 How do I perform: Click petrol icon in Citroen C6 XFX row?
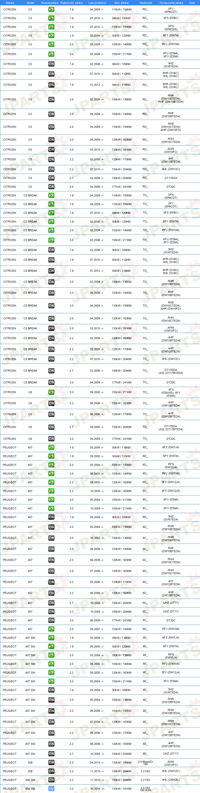(51, 392)
